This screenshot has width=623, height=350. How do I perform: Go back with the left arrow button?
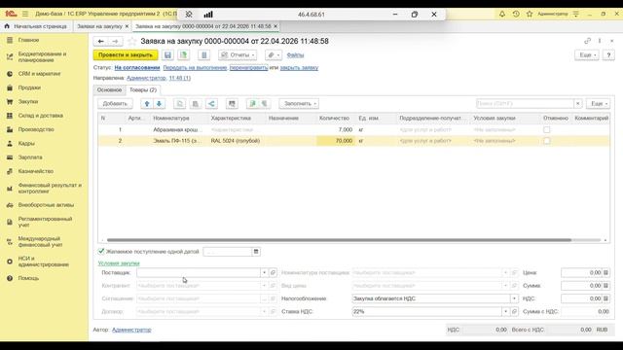101,41
